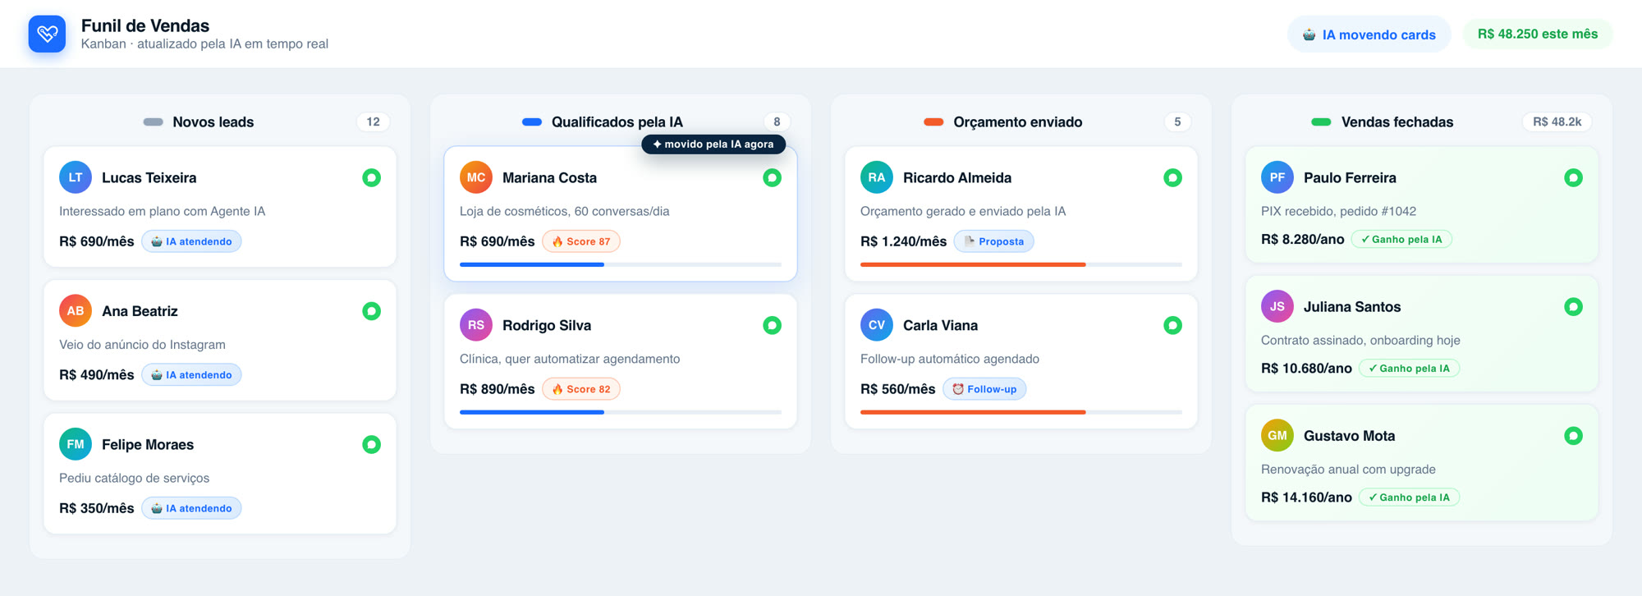Click Ricardo Almeida's orange progress bar
The height and width of the screenshot is (596, 1642).
click(1021, 264)
